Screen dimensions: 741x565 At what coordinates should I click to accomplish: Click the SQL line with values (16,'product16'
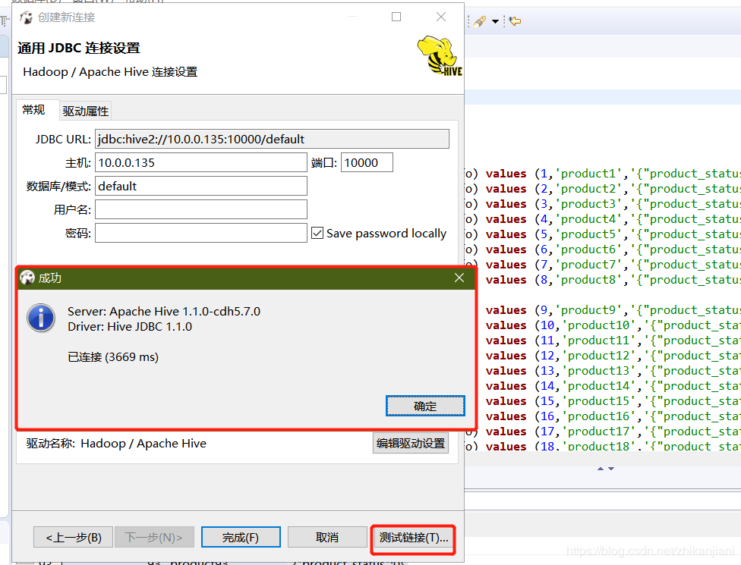tap(613, 416)
